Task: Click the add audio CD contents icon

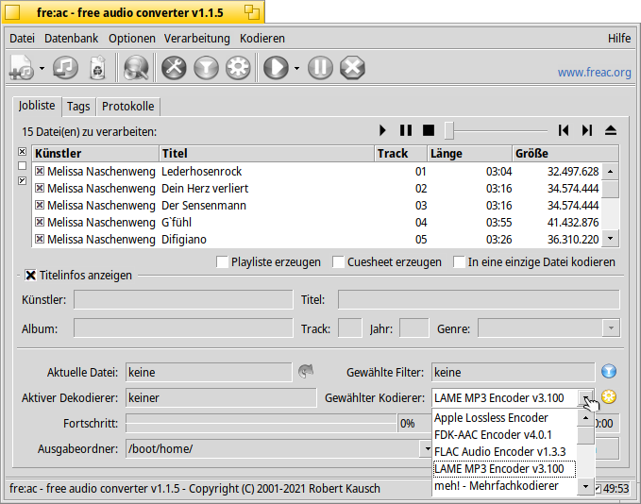Action: pyautogui.click(x=65, y=68)
